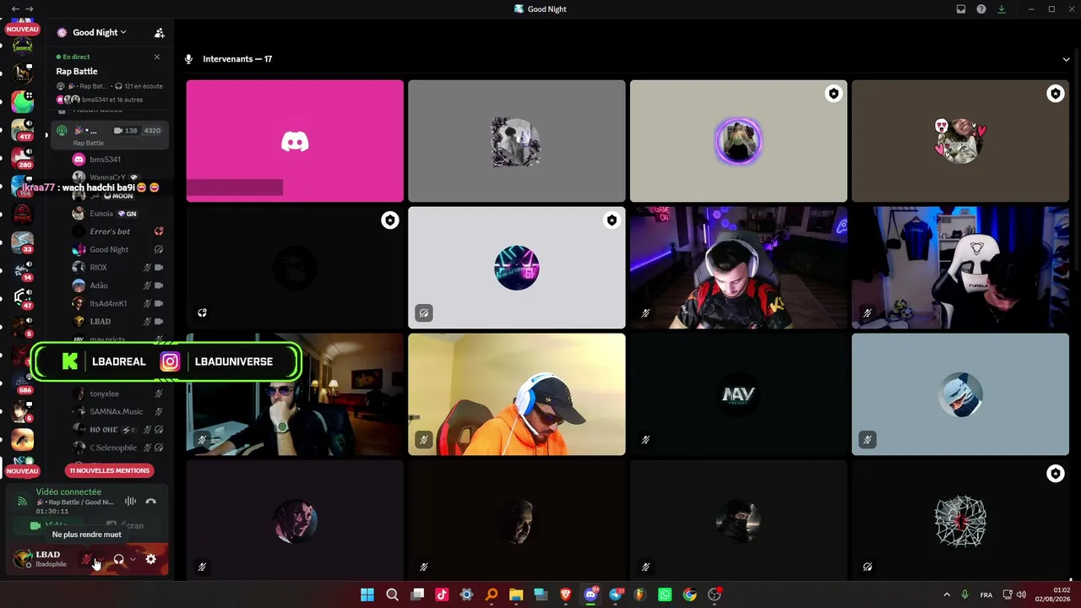Select Adão in the participants list
This screenshot has height=608, width=1081.
(x=99, y=285)
